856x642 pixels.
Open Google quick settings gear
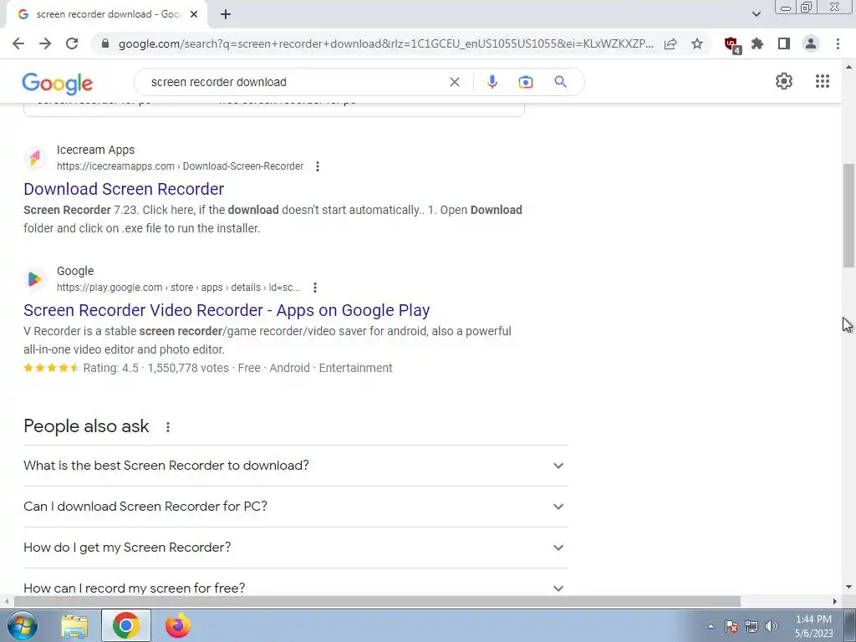point(784,81)
